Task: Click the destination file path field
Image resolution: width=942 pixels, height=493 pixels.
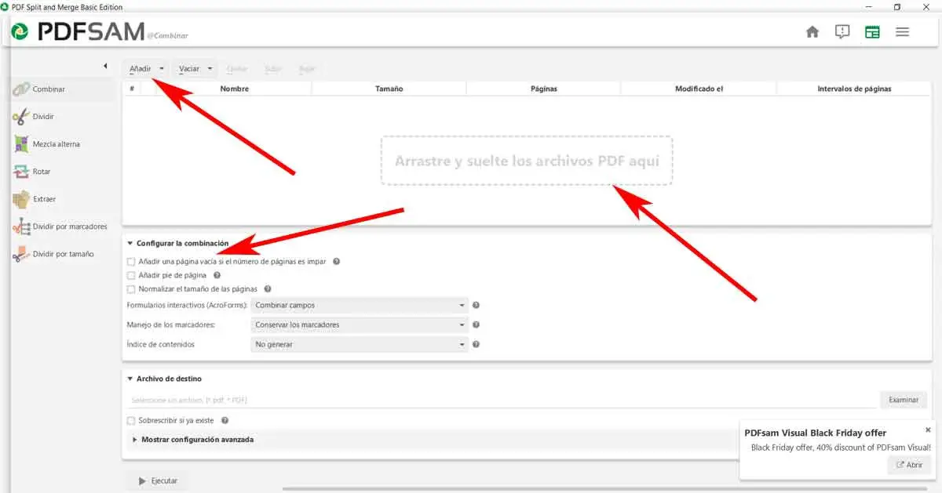Action: click(502, 401)
